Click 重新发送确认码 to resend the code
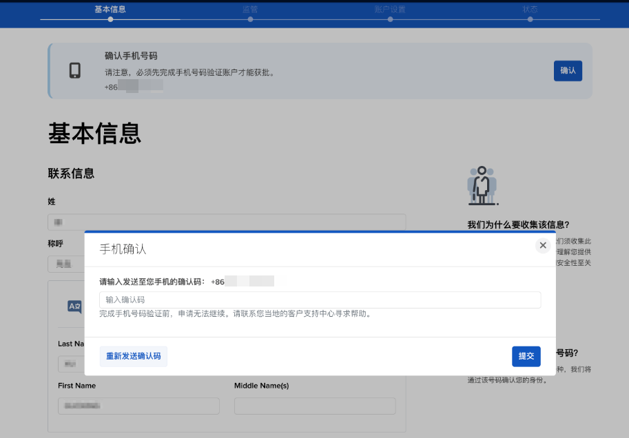Viewport: 629px width, 438px height. point(133,356)
